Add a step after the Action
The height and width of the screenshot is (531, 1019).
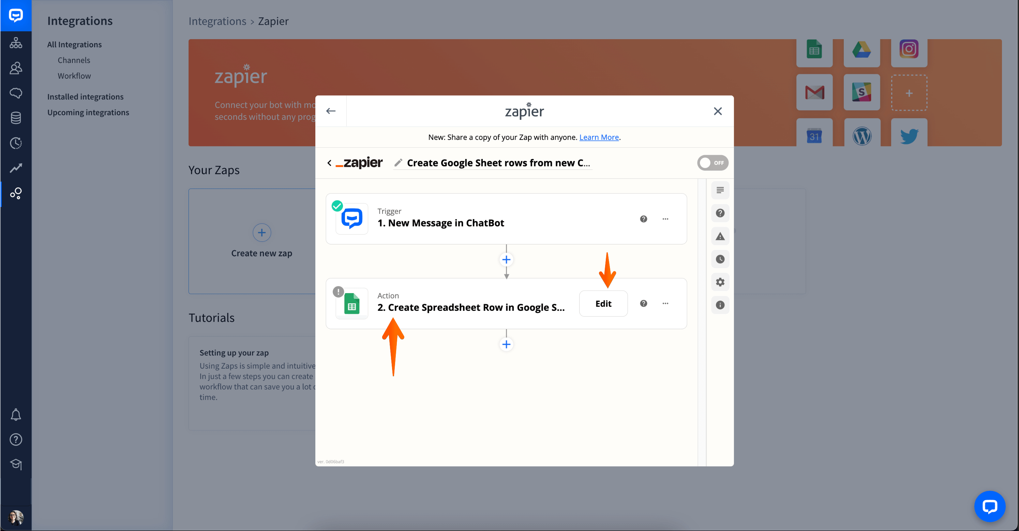[506, 344]
